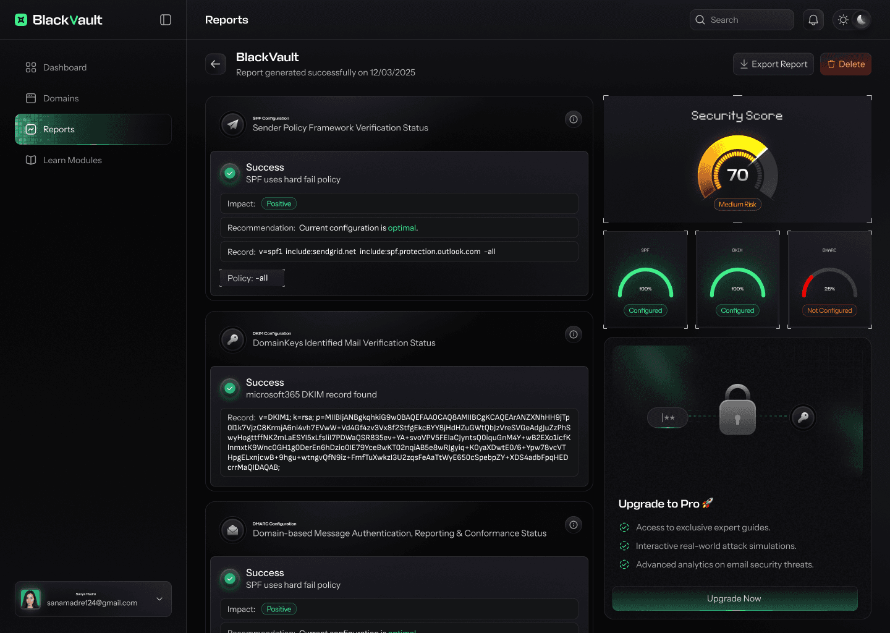
Task: Click the search magnifier icon
Action: [700, 20]
